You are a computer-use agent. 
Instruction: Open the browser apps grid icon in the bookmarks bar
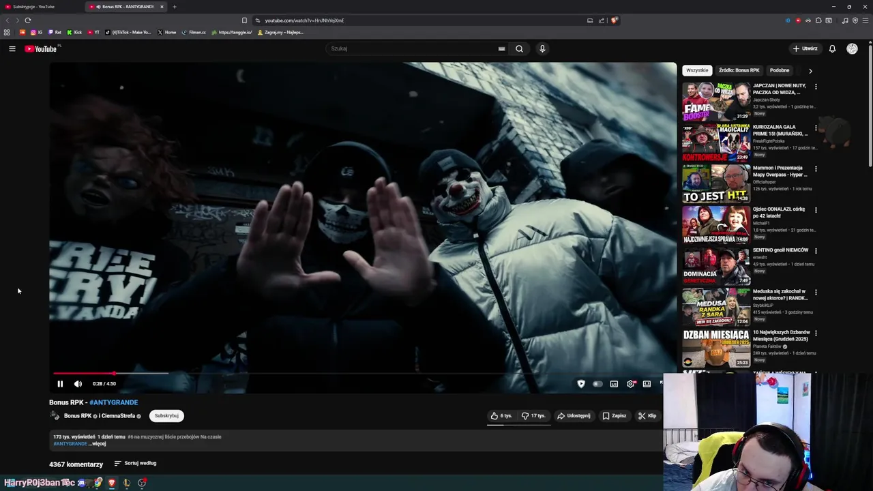[x=7, y=32]
